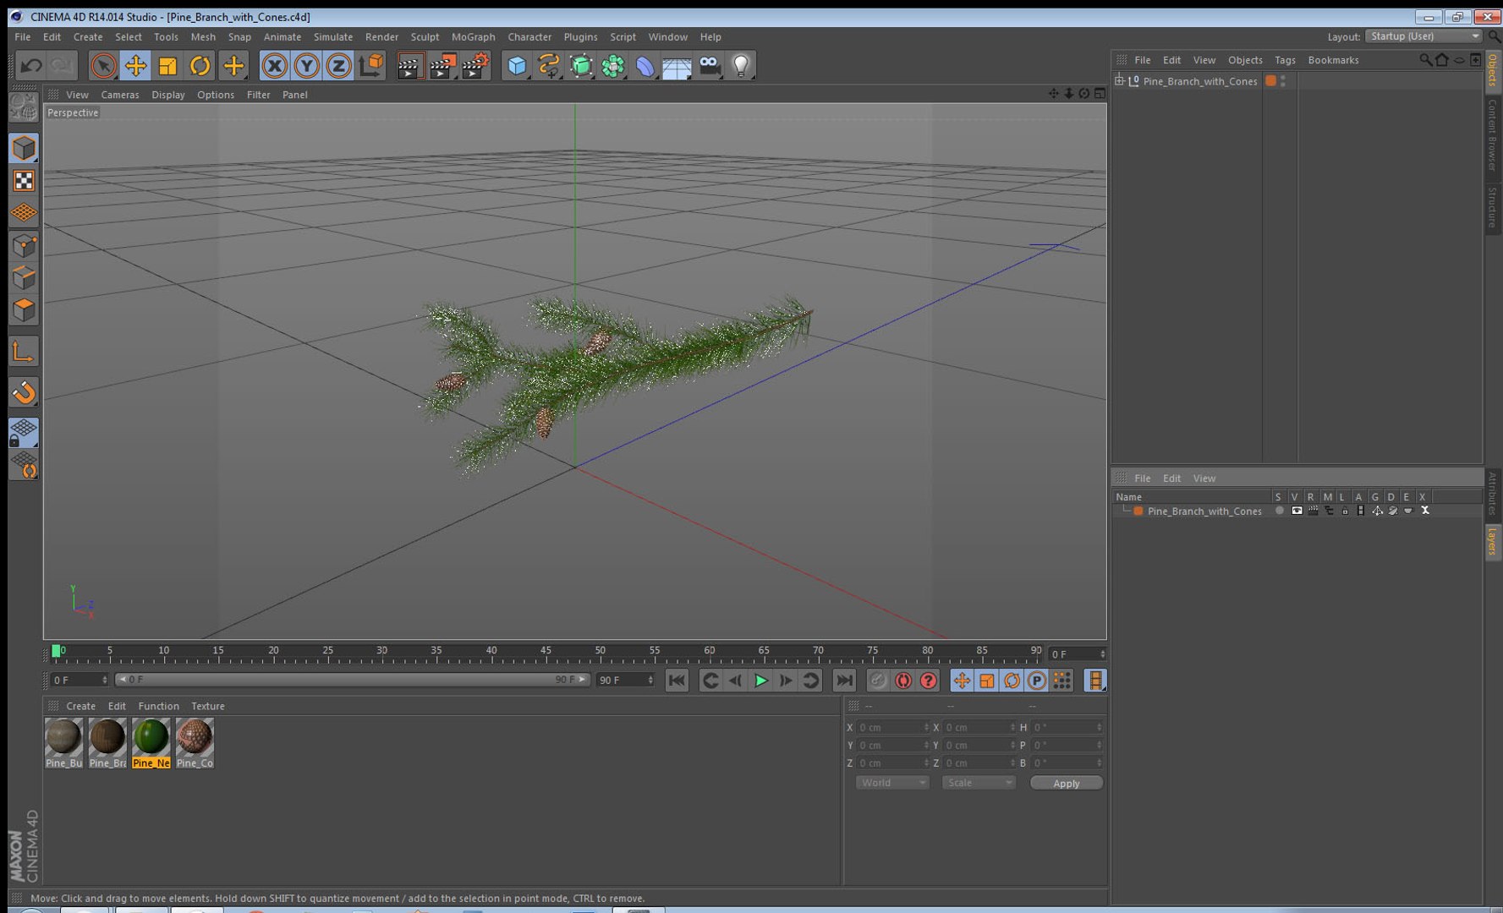Click the floor environment object icon

[x=677, y=66]
